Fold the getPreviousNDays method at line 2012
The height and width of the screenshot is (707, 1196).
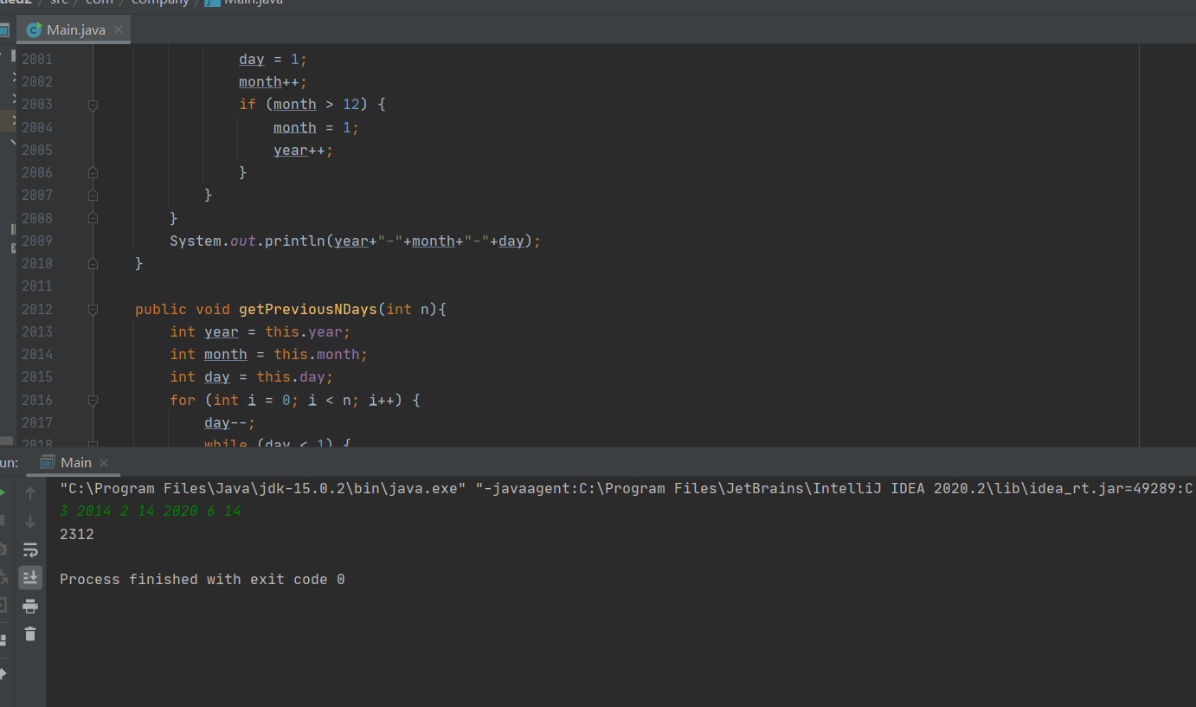tap(93, 310)
